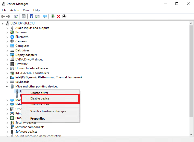The height and width of the screenshot is (142, 194).
Task: Open the View menu
Action: (x=26, y=10)
